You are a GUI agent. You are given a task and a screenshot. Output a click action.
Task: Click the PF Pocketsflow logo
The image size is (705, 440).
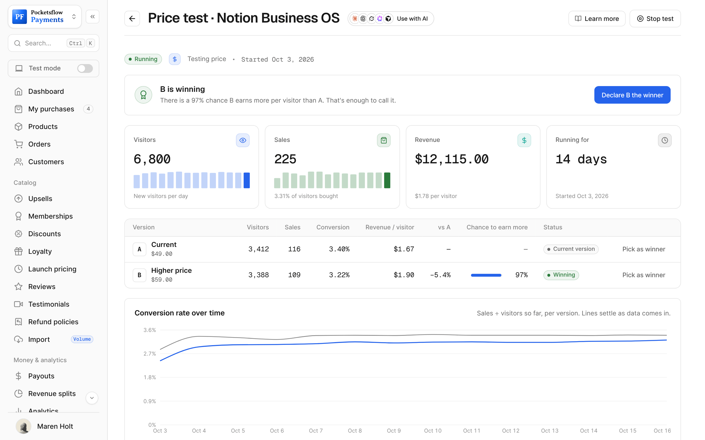20,16
